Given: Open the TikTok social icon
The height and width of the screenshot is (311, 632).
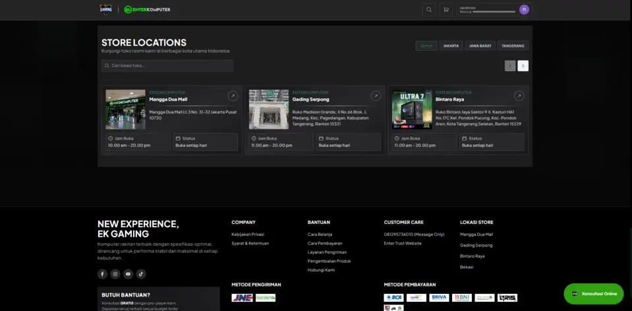Looking at the screenshot, I should click(x=140, y=274).
